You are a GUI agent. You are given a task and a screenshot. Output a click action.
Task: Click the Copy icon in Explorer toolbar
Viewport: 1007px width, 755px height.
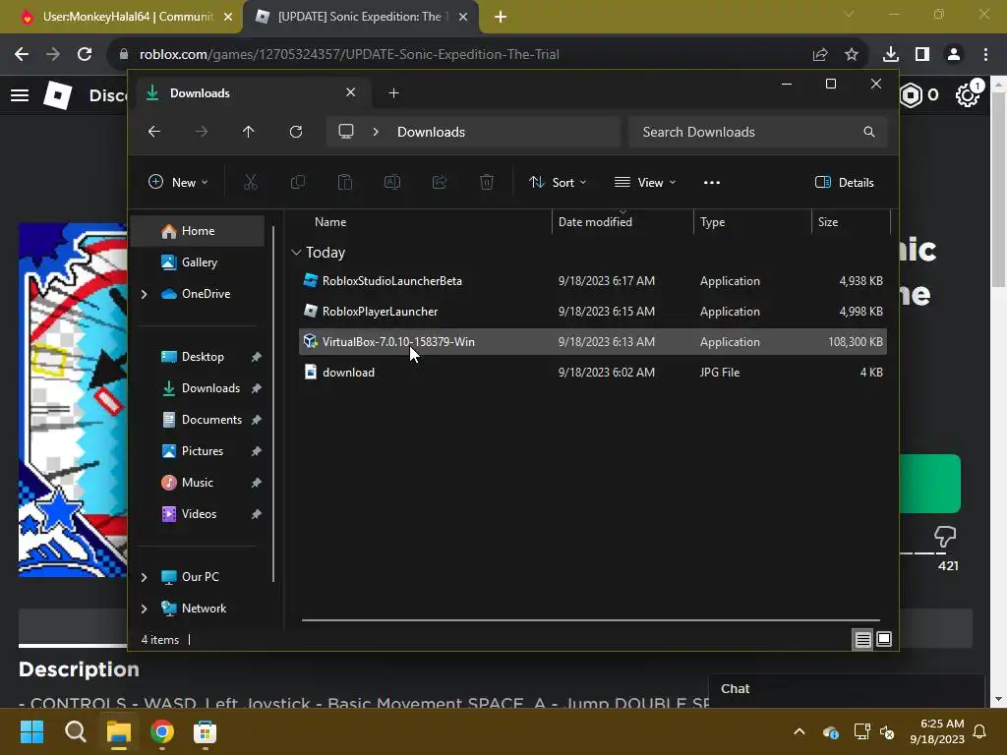tap(297, 182)
